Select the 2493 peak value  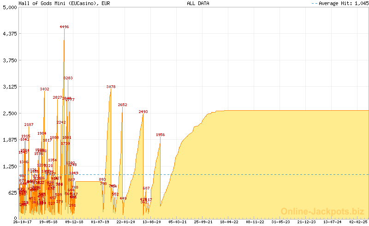point(143,112)
